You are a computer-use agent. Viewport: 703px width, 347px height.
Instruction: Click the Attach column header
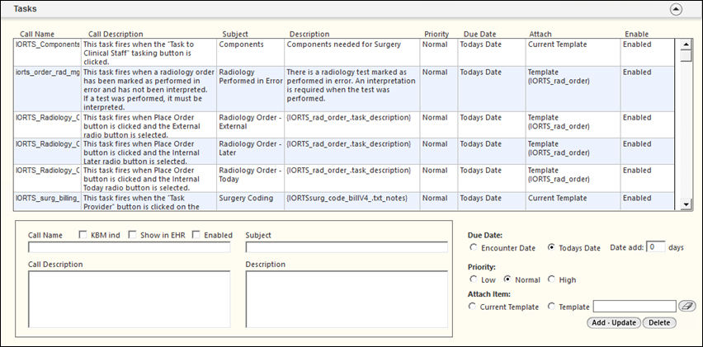coord(540,34)
